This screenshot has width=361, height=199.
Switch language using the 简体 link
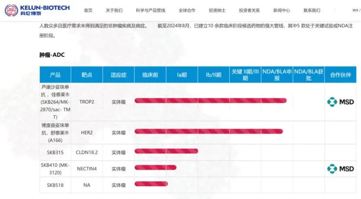(x=355, y=10)
